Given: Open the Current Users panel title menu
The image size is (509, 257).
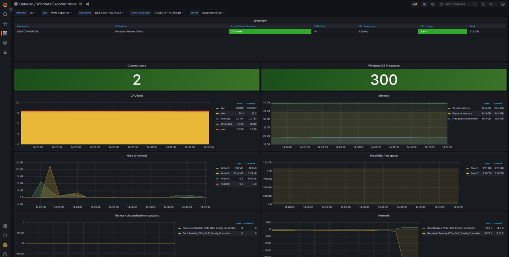Looking at the screenshot, I should tap(137, 66).
